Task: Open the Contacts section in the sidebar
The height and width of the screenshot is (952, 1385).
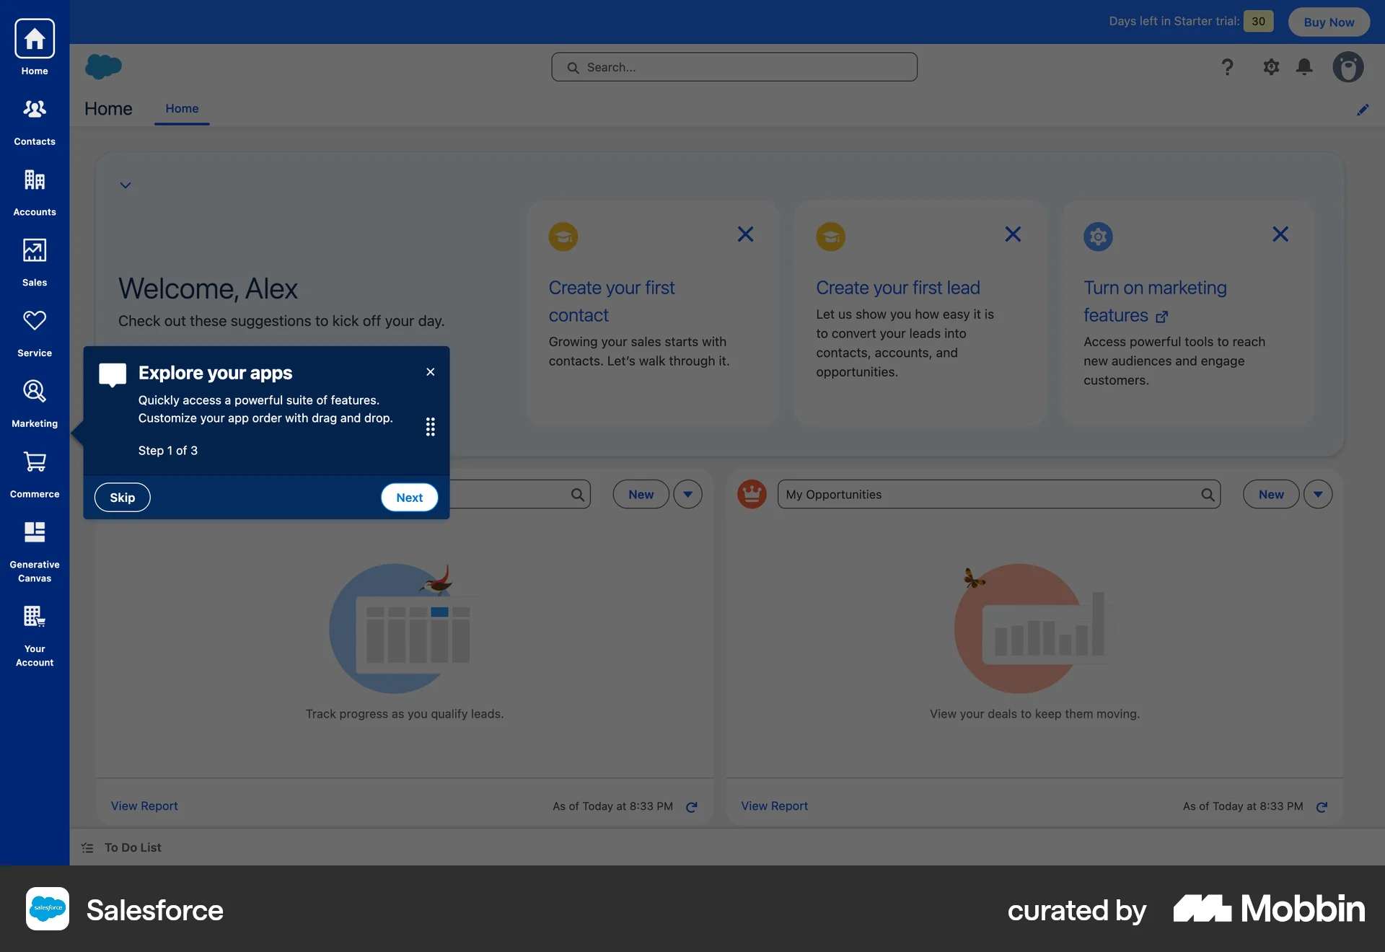Action: click(34, 121)
